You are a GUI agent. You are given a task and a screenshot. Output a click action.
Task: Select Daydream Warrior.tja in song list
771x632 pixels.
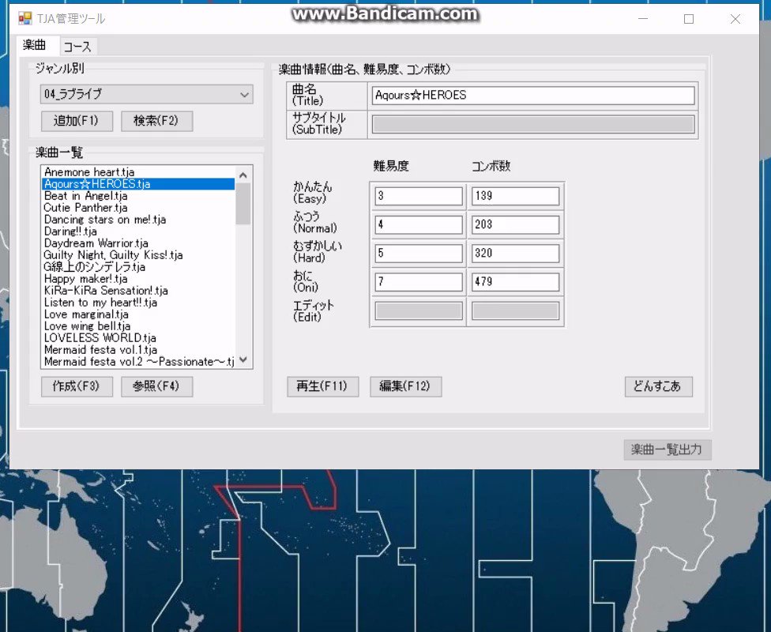pyautogui.click(x=138, y=243)
